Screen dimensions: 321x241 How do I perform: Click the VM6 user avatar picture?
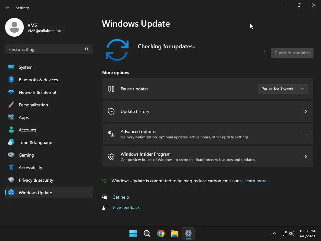click(x=14, y=27)
